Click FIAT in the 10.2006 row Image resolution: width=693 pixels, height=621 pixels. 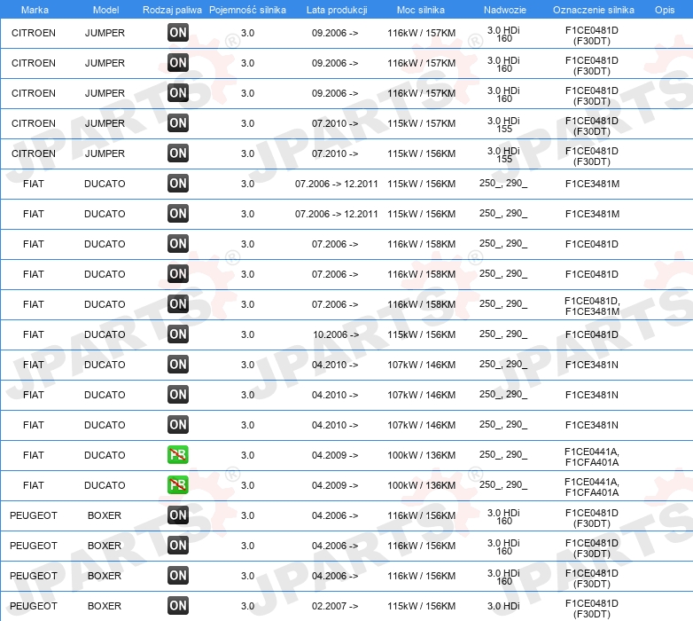tap(34, 334)
